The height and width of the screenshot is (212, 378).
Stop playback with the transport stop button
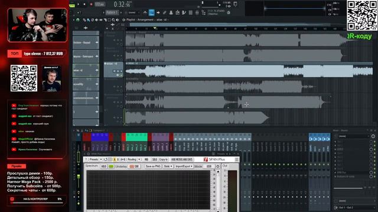pyautogui.click(x=84, y=4)
